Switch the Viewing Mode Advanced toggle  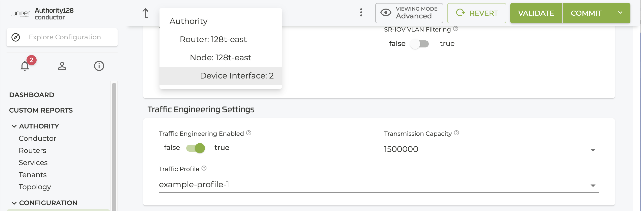tap(409, 13)
